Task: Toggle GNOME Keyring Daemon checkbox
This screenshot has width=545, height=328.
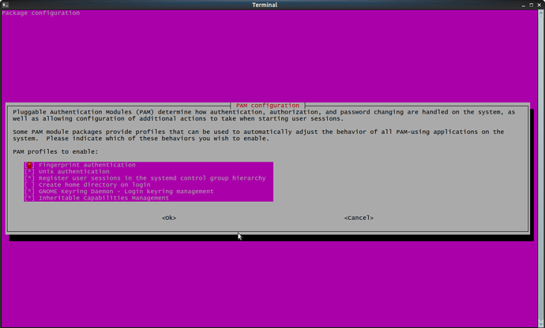Action: 29,192
